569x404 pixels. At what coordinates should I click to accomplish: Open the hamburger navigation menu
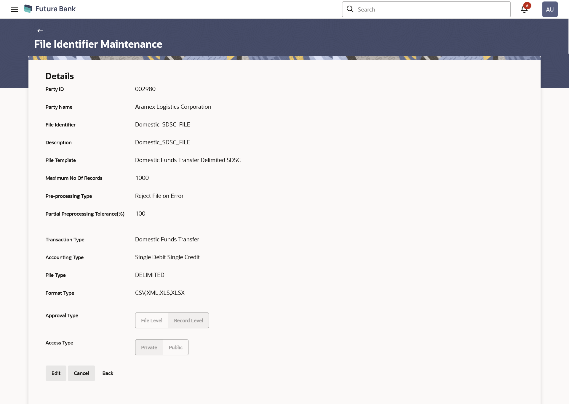[x=14, y=9]
